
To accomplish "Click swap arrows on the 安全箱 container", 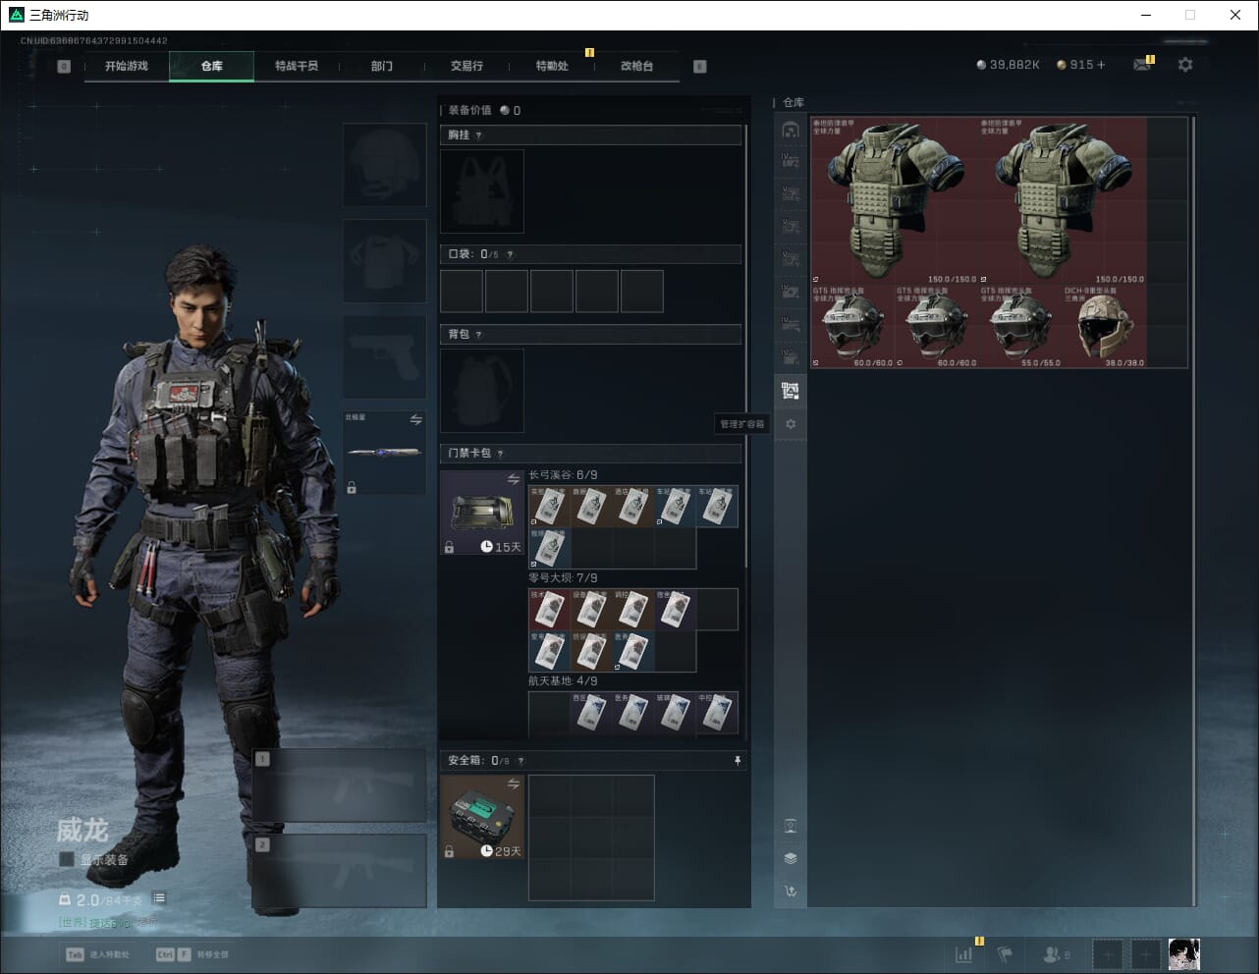I will 513,784.
